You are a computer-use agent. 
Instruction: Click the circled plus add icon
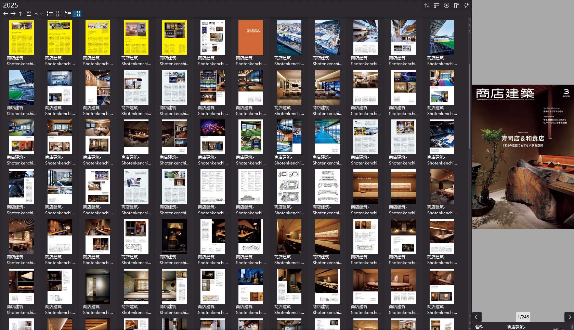tap(446, 5)
